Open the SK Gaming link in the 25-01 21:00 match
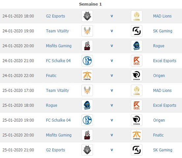182x158 pixels. tap(163, 150)
